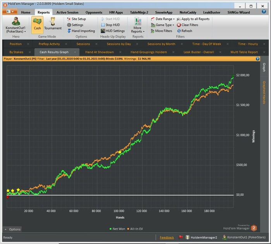Close the Hand At Showdown tab
Viewport: 271px width, 244px height.
(120, 52)
